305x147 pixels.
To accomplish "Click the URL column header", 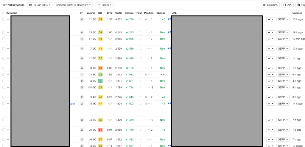I will click(x=174, y=13).
